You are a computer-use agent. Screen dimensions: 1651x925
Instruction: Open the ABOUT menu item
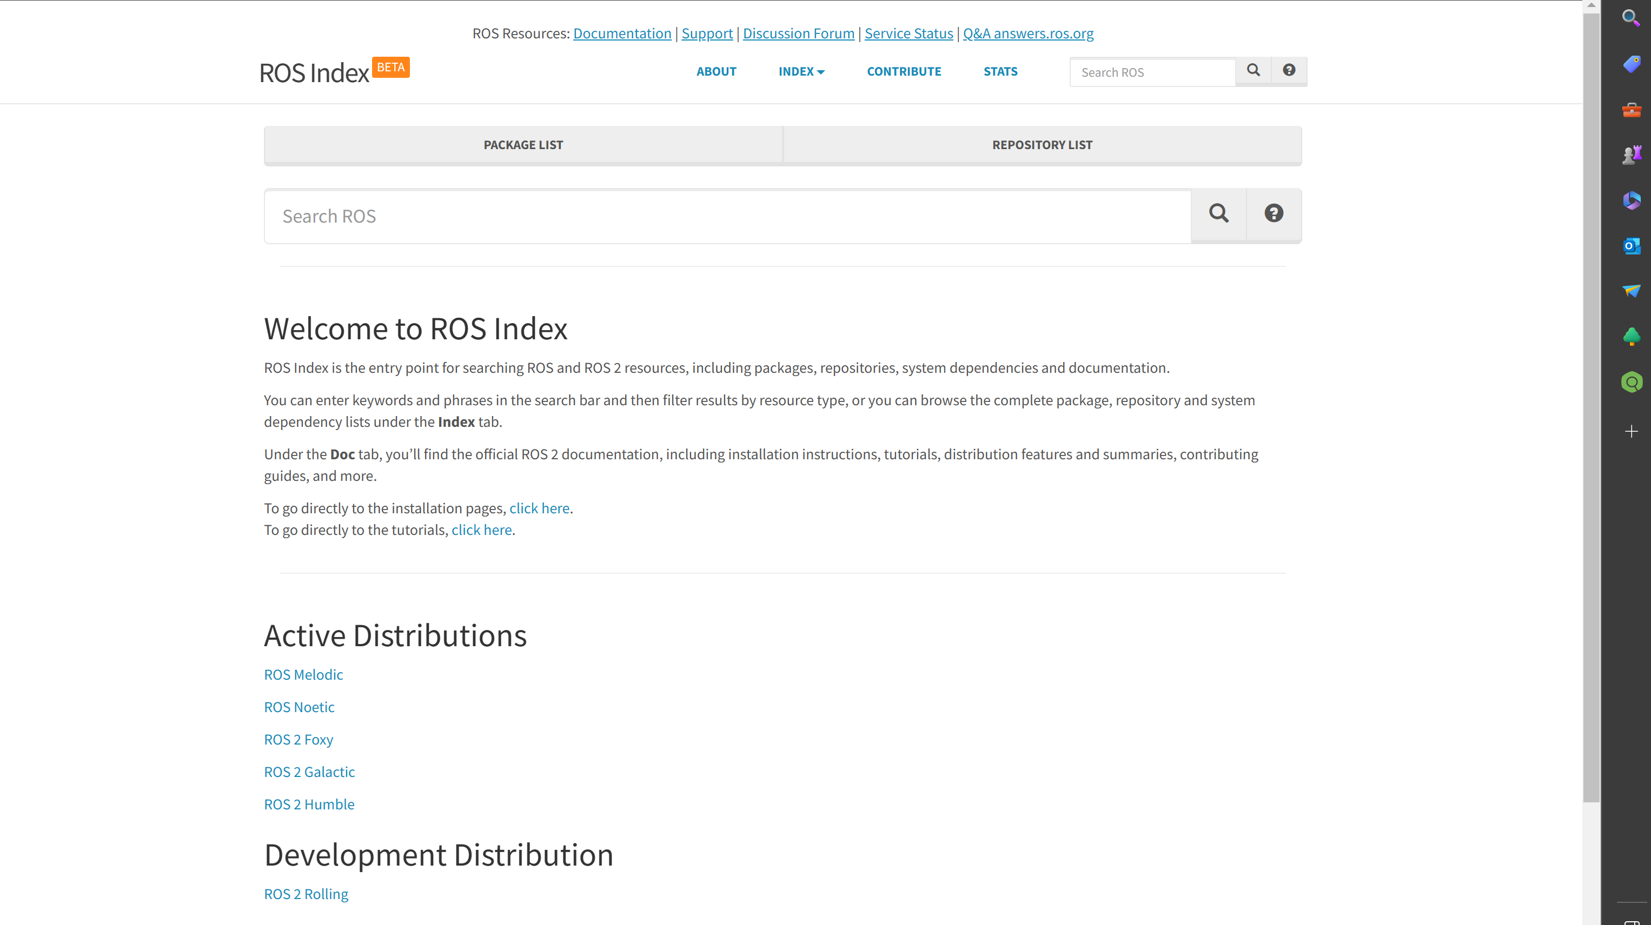tap(716, 72)
